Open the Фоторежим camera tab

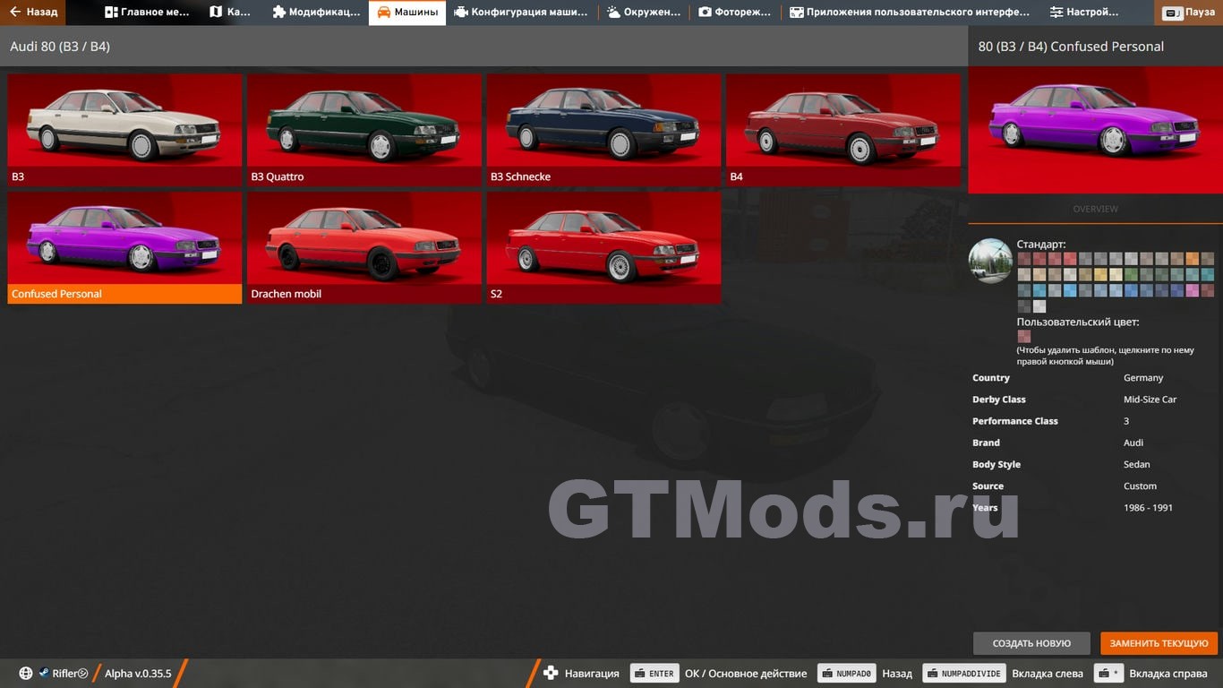coord(735,13)
